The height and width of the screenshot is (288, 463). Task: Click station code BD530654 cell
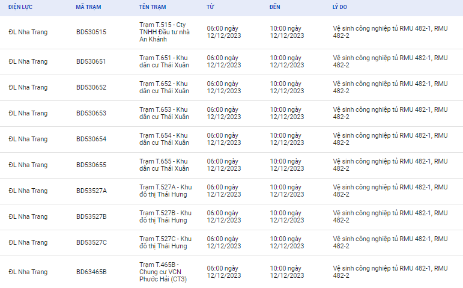pyautogui.click(x=91, y=139)
